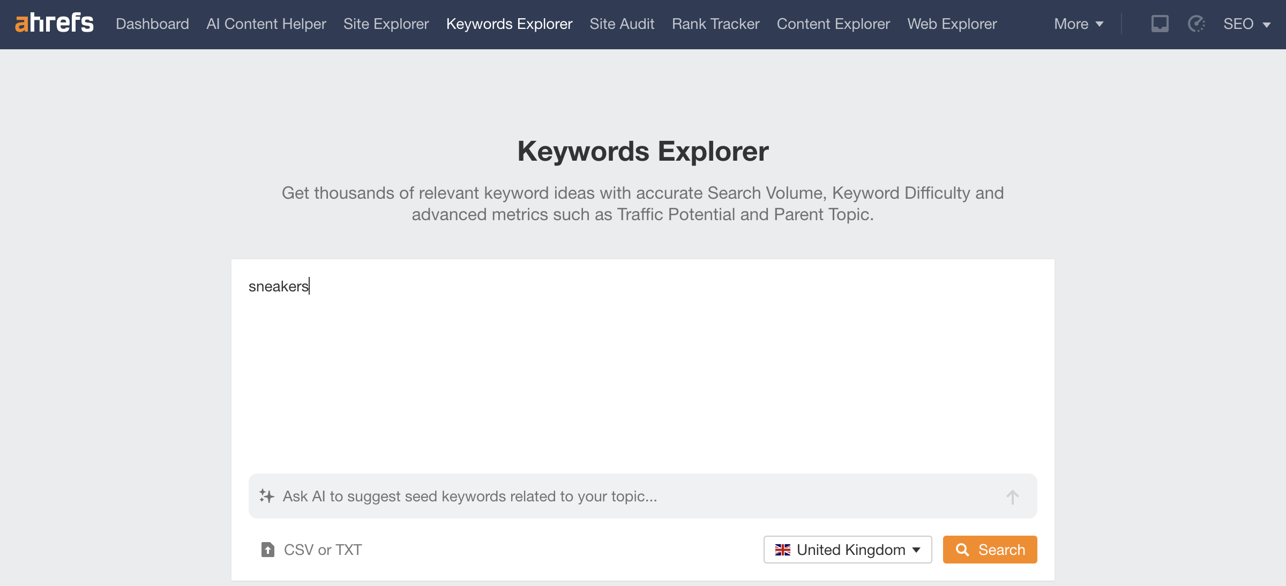1286x586 pixels.
Task: Open Site Audit tool
Action: point(622,24)
